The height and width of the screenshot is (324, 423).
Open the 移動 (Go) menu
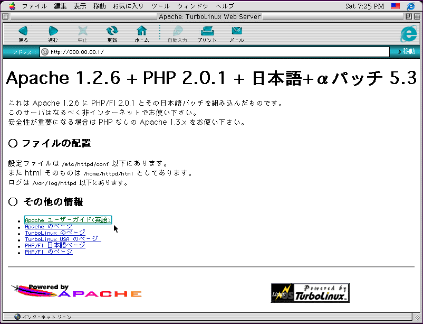pos(100,6)
